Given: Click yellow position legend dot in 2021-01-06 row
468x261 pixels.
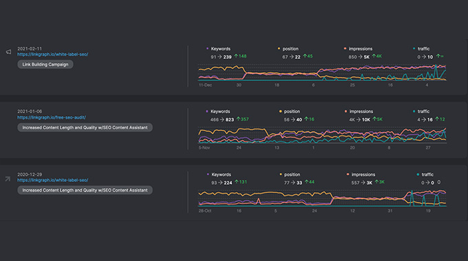Looking at the screenshot, I should tap(280, 111).
